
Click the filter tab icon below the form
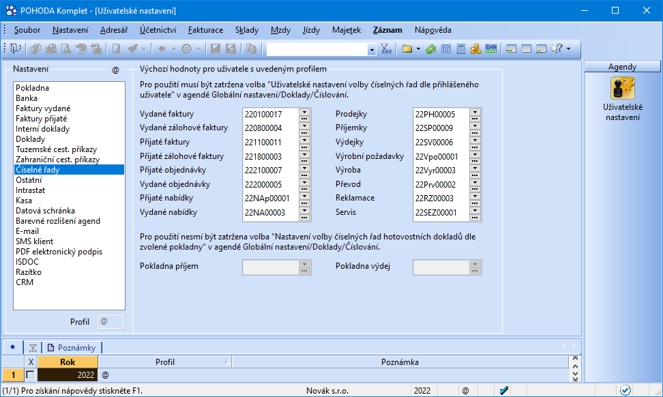click(33, 348)
